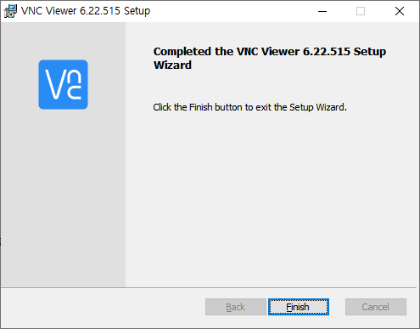Close the VNC Viewer Setup window
Viewport: 420px width, 329px height.
[400, 11]
